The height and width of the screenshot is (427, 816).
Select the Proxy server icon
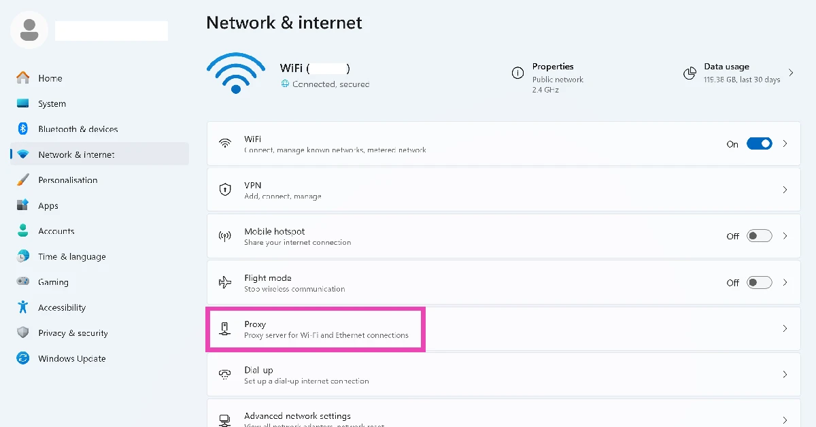pos(225,328)
